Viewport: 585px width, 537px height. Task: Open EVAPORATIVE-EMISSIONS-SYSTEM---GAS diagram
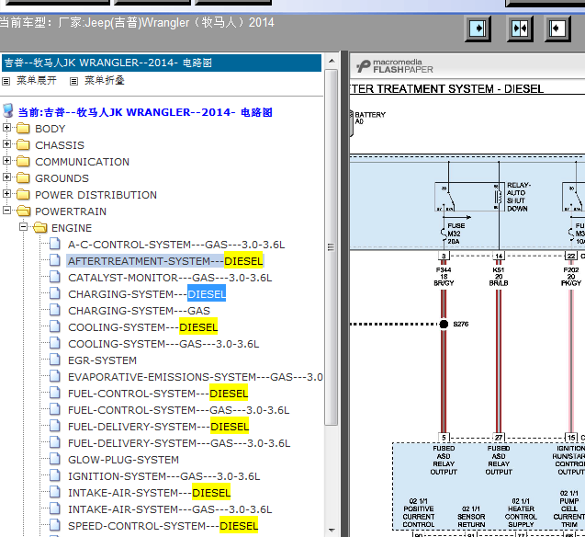[x=195, y=377]
